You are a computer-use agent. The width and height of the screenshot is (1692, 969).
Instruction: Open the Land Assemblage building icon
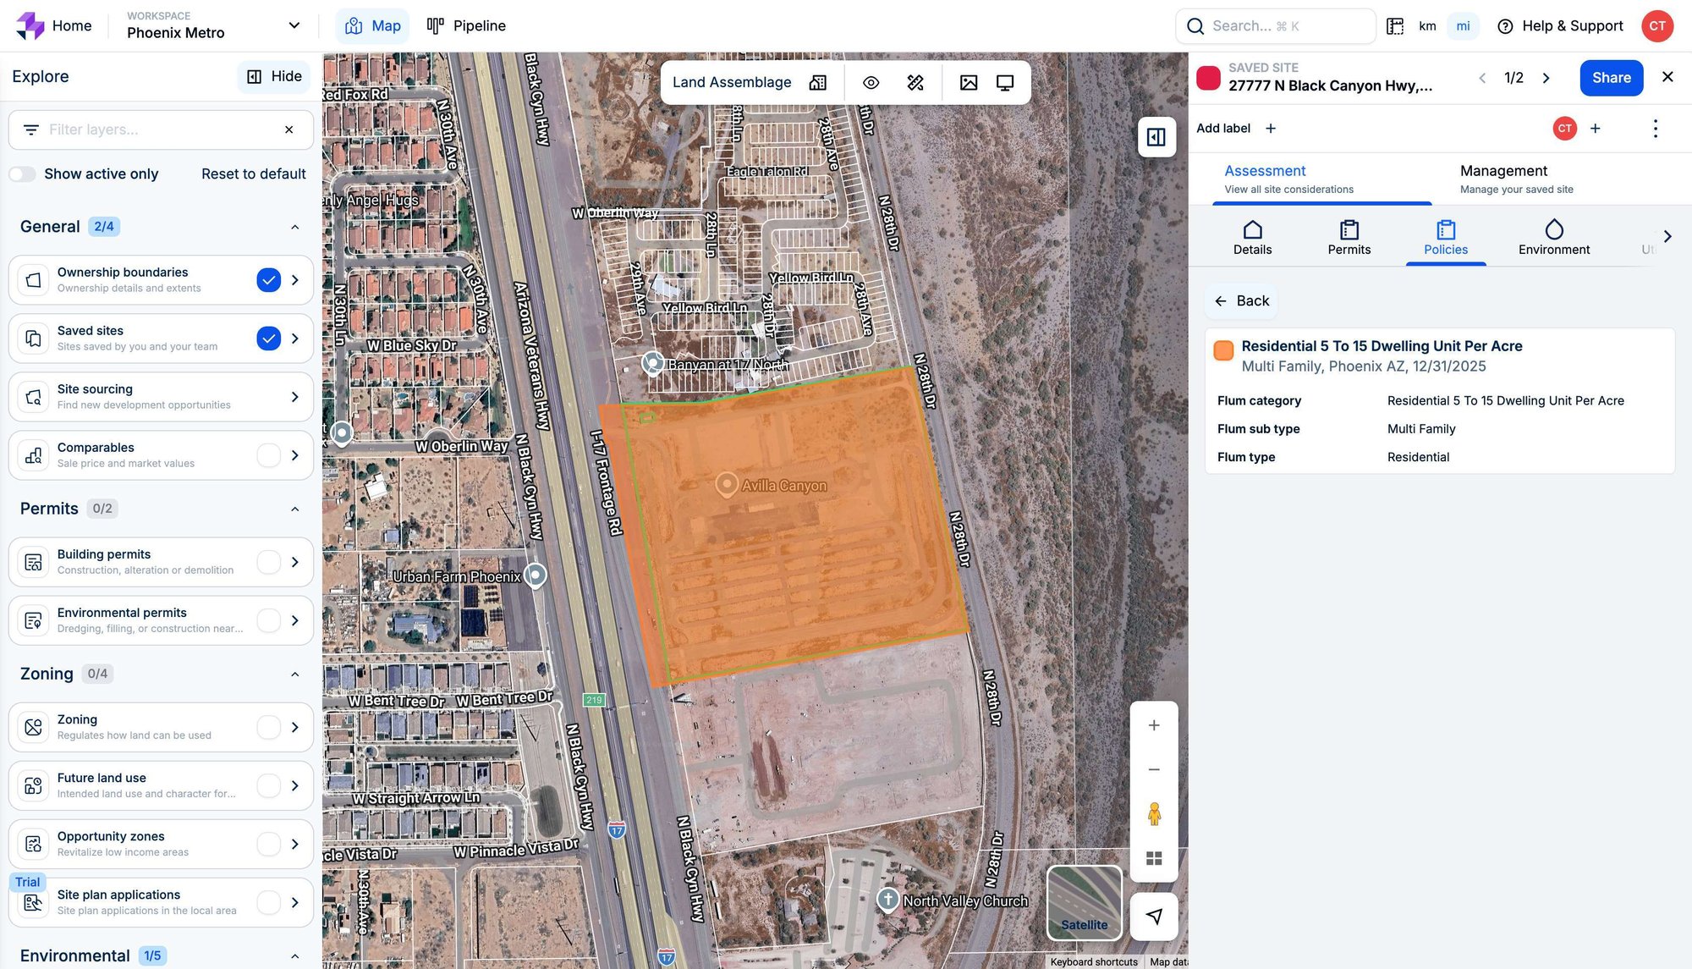click(x=816, y=82)
